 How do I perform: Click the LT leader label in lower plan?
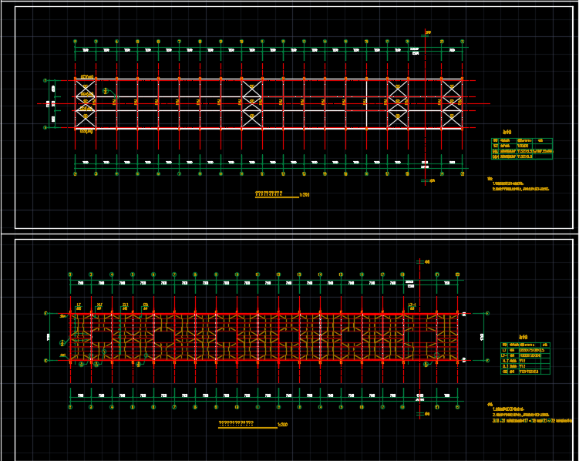pos(79,306)
